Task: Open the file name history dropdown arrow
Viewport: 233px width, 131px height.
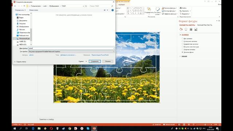Action: point(114,48)
